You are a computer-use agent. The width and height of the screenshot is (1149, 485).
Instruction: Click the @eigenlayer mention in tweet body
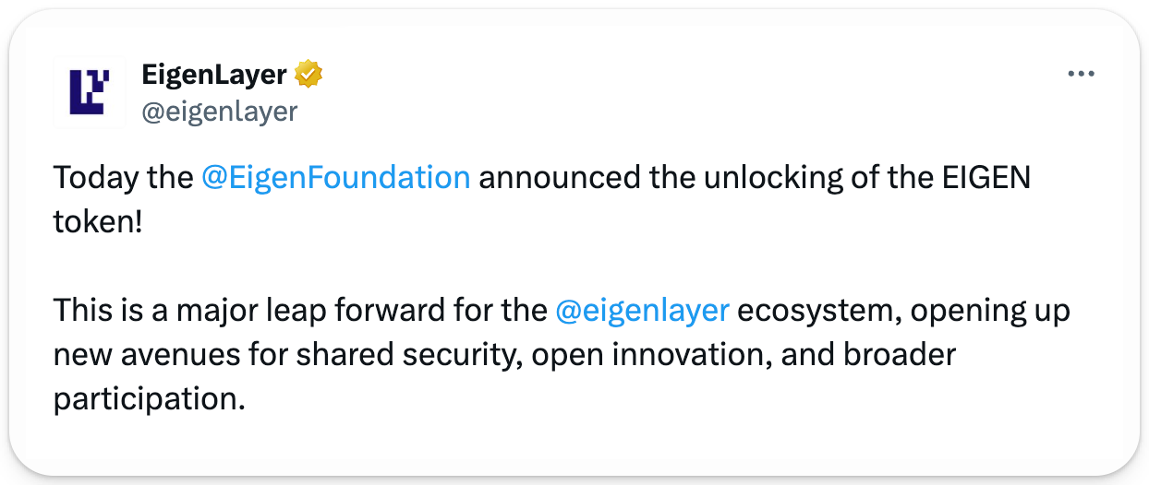click(643, 311)
